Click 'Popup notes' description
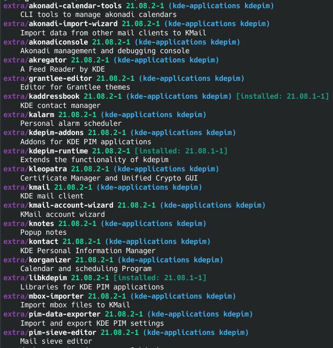This screenshot has height=348, width=333. point(43,232)
